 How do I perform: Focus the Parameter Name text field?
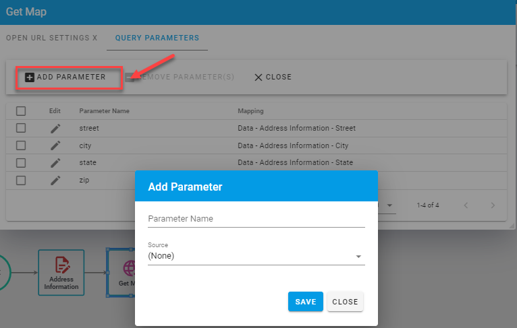coord(256,219)
